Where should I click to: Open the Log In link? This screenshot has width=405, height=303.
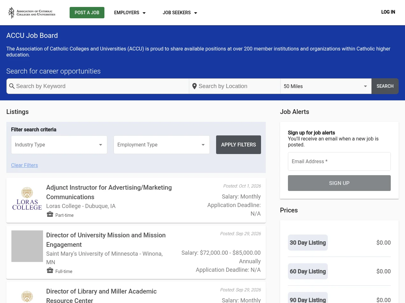[x=388, y=12]
